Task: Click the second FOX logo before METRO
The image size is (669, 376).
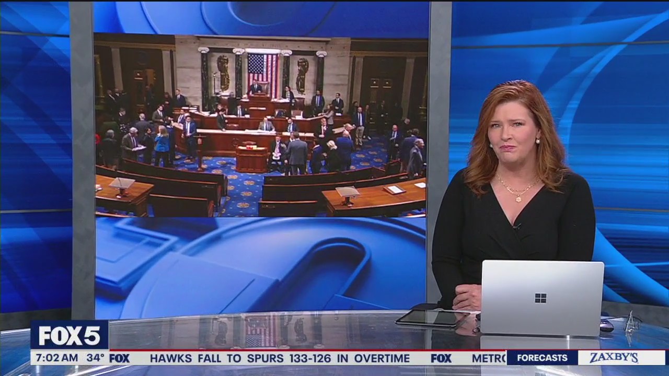Action: point(441,358)
